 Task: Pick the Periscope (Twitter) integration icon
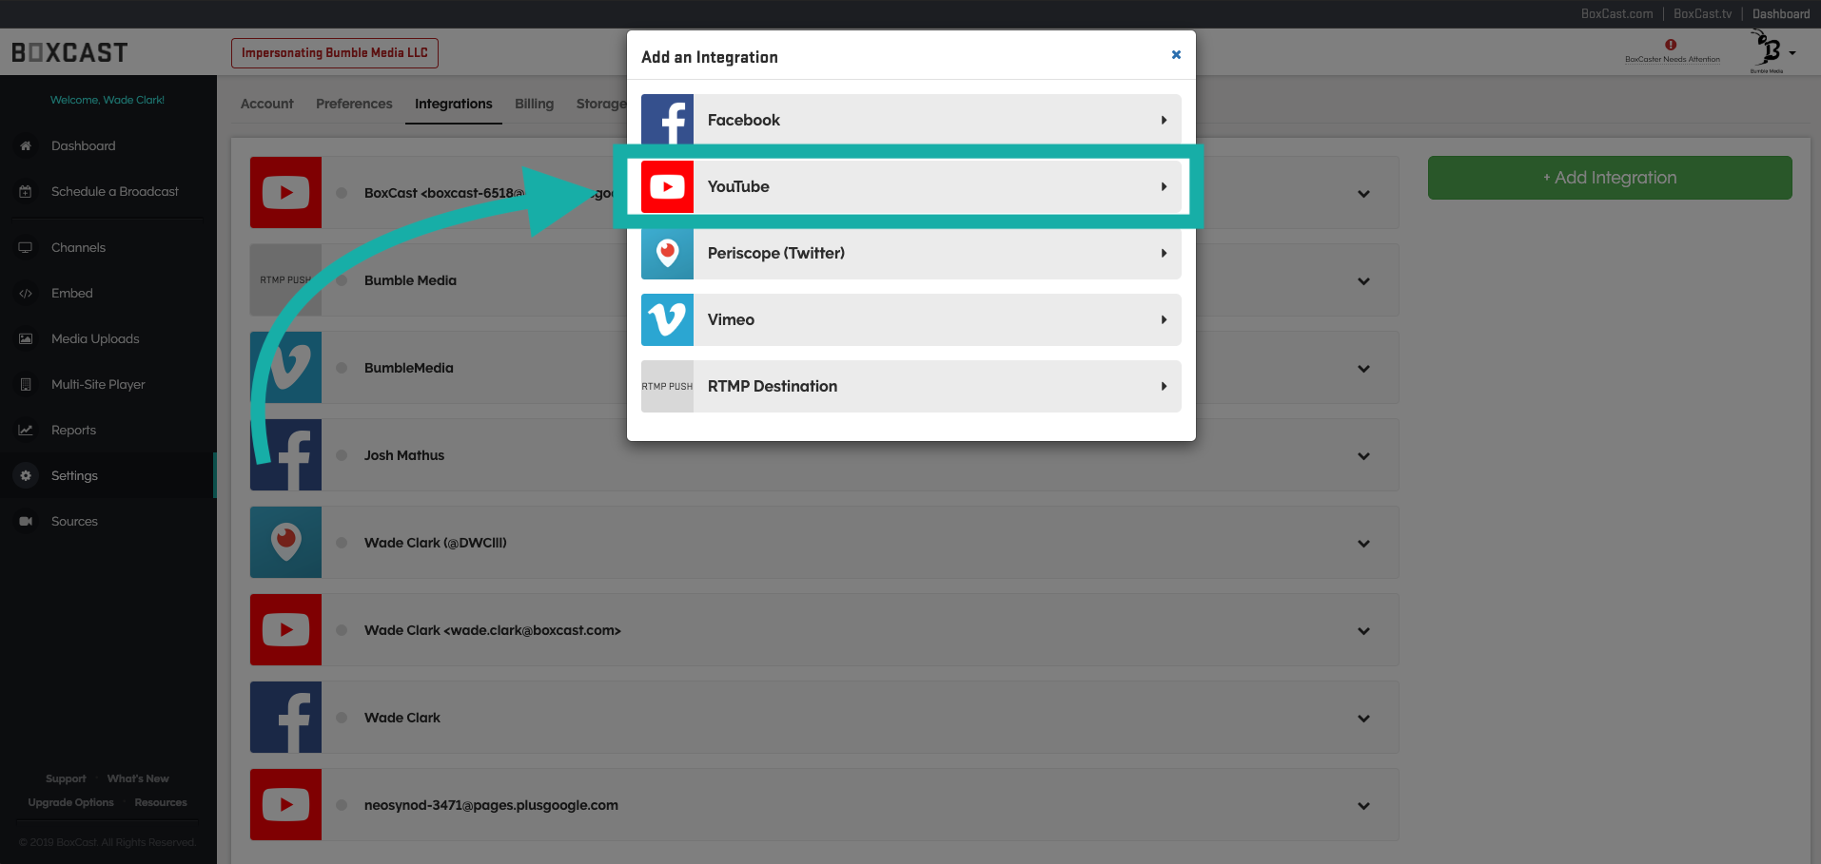click(667, 254)
